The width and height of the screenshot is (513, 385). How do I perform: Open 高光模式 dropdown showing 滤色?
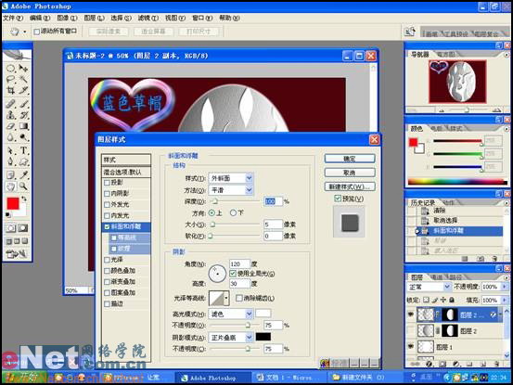point(231,314)
